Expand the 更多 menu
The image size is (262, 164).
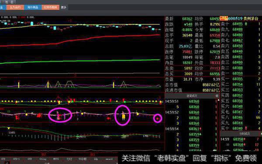tap(64, 7)
